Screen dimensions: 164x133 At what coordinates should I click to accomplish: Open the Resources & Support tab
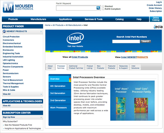coord(124,67)
